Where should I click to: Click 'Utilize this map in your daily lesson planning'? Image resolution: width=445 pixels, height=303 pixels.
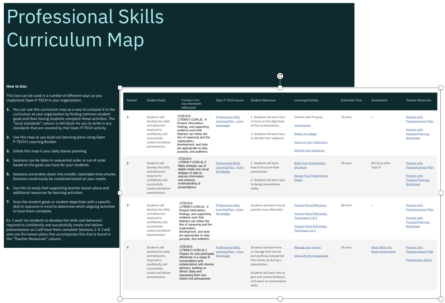tap(50, 151)
